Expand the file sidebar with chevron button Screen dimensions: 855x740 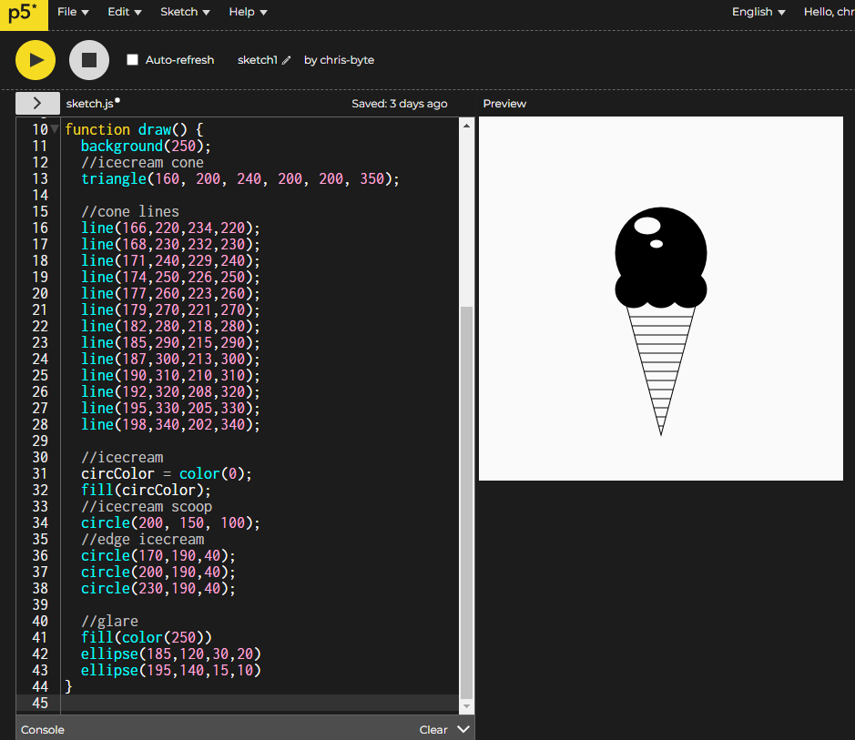tap(37, 103)
